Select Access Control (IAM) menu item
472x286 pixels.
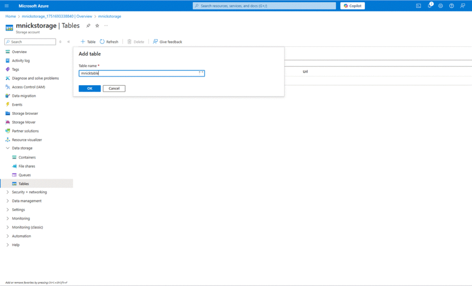coord(28,87)
